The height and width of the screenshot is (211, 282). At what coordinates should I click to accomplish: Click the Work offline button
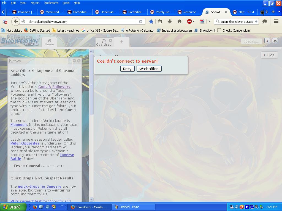click(x=149, y=69)
